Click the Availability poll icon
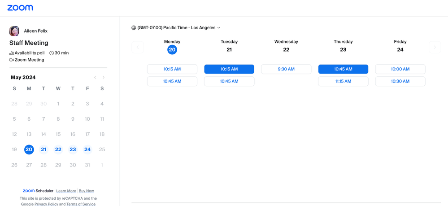 click(12, 53)
